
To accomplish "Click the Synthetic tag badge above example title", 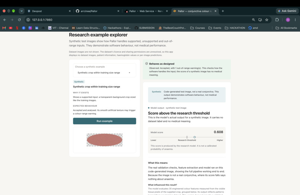I will 79,82.
